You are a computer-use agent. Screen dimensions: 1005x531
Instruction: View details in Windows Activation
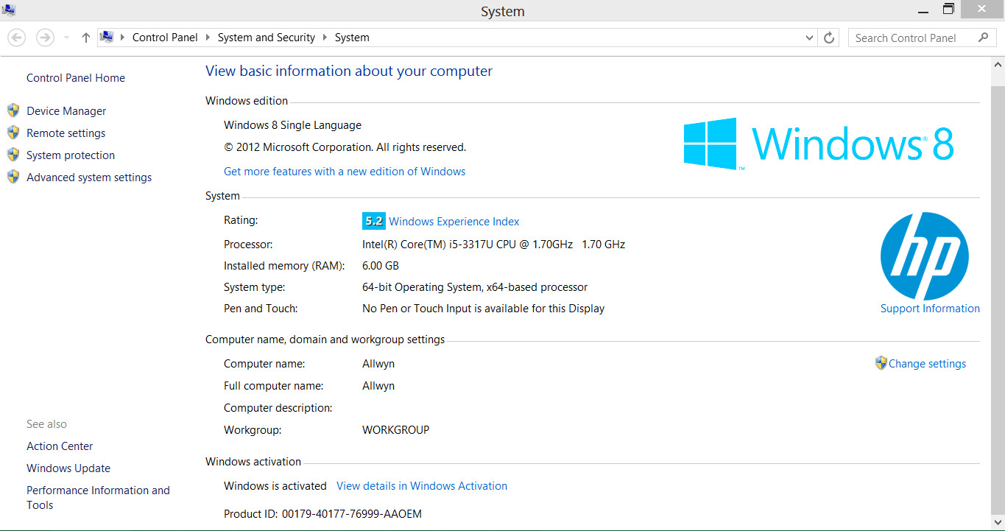click(422, 486)
